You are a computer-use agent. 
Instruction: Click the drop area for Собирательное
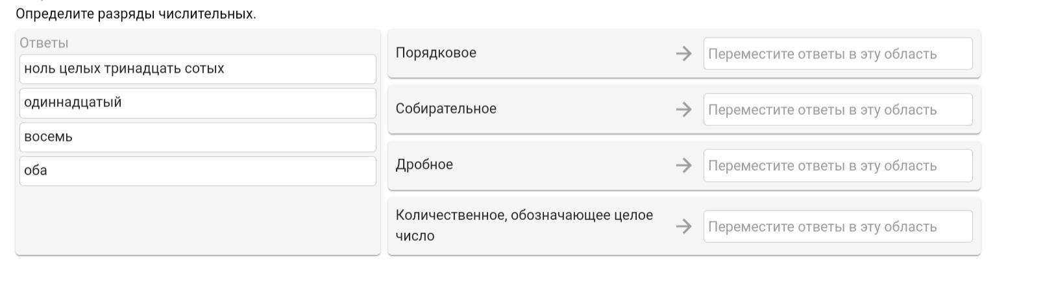click(x=837, y=110)
